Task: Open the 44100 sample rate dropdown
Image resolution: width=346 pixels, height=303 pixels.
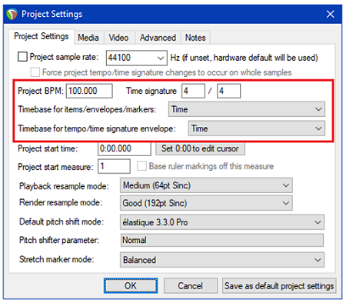Action: (x=137, y=58)
